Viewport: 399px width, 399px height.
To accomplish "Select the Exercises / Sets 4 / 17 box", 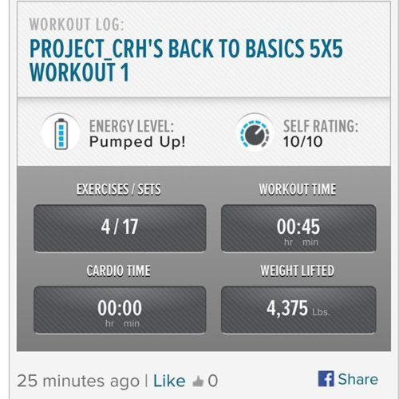I will click(x=120, y=228).
